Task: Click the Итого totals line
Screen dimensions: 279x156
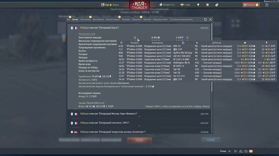Action: click(96, 106)
